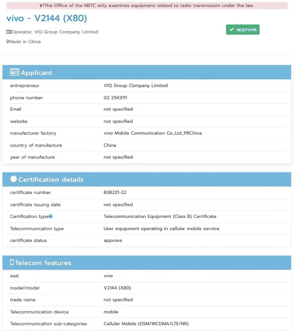Open the vivo - V2144 (X80) title link
This screenshot has height=333, width=294.
47,19
